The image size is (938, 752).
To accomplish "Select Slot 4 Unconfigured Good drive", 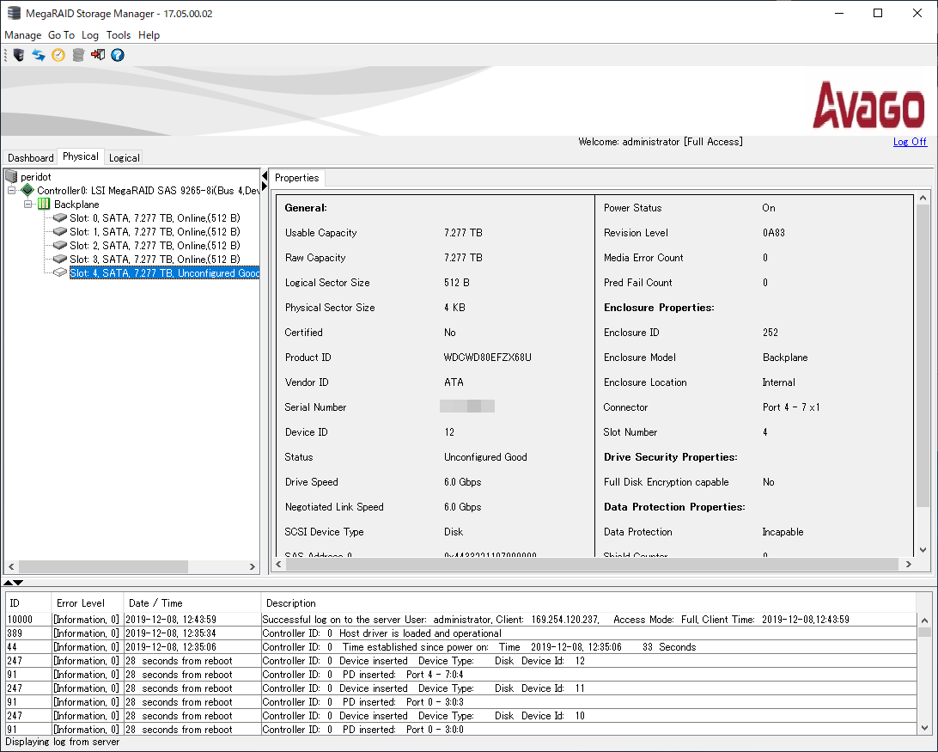I will [165, 272].
